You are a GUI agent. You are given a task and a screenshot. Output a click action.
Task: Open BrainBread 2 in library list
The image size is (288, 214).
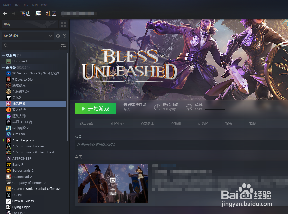tap(33, 177)
